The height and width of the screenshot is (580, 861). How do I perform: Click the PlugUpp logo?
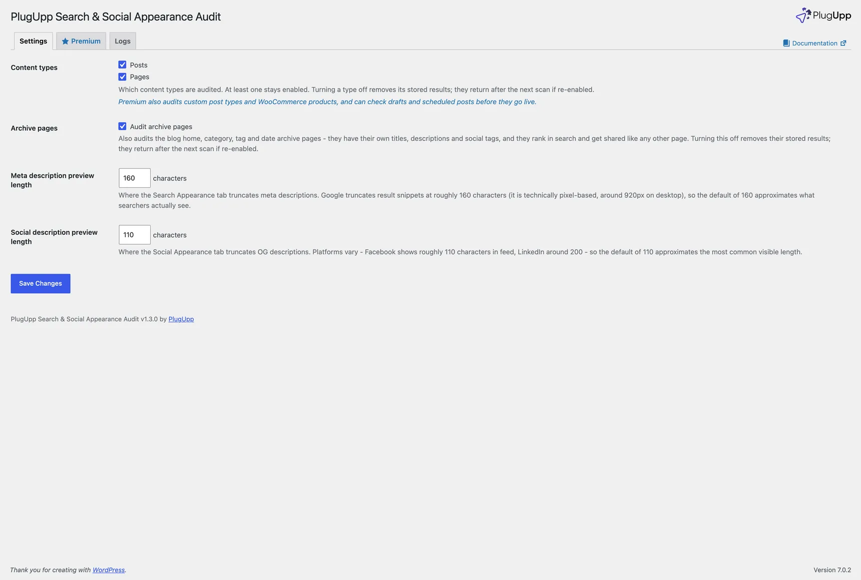coord(823,15)
